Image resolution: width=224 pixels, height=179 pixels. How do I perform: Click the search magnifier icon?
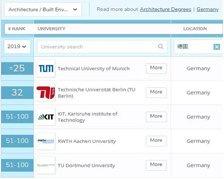(160, 47)
